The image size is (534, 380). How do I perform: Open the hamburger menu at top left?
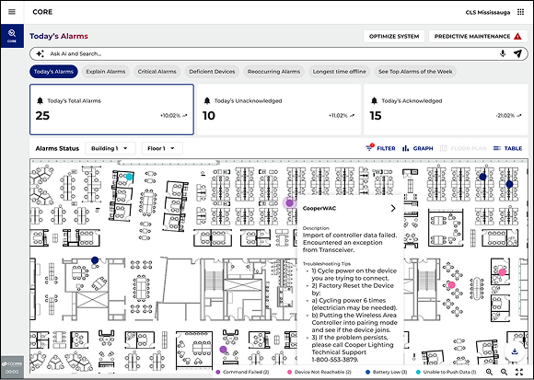coord(12,12)
